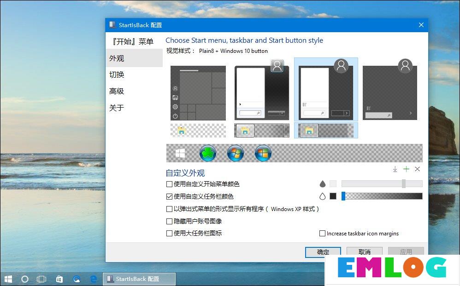Open the 『开始』菜单 settings page

coord(134,41)
